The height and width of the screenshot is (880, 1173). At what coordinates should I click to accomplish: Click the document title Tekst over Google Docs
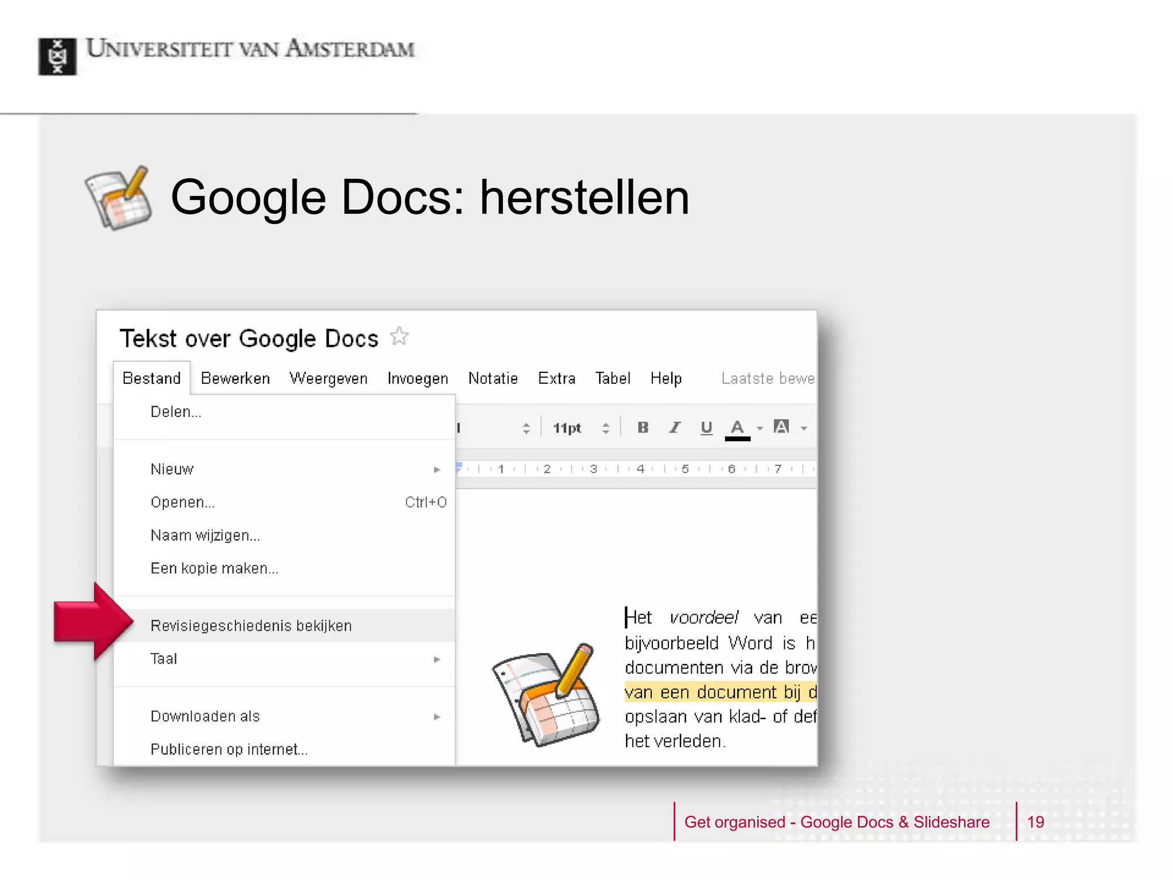[249, 339]
